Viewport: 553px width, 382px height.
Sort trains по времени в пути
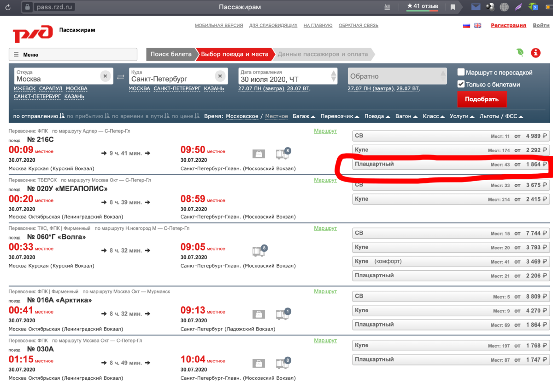141,116
